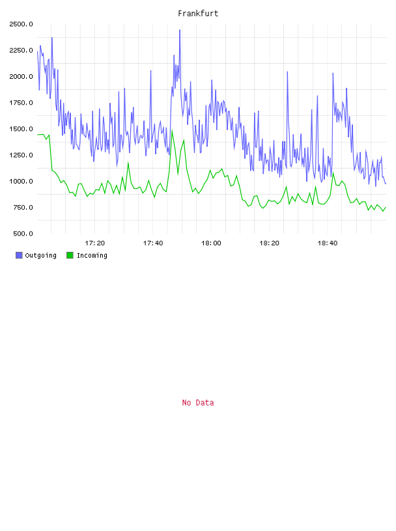Click the 1500.0 y-axis label
Screen dimensions: 396x531
(x=21, y=129)
